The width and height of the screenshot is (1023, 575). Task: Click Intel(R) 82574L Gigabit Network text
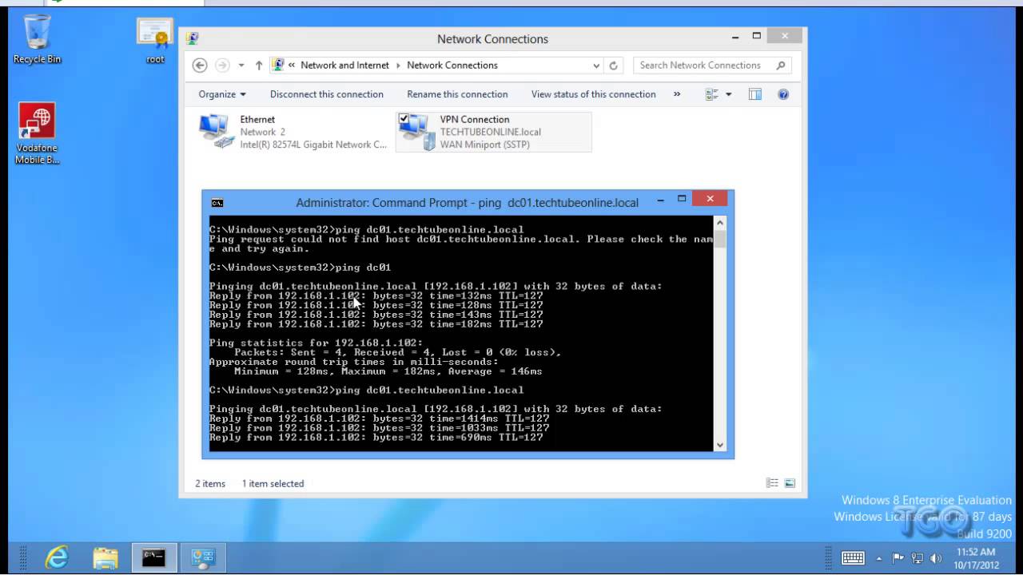click(313, 145)
